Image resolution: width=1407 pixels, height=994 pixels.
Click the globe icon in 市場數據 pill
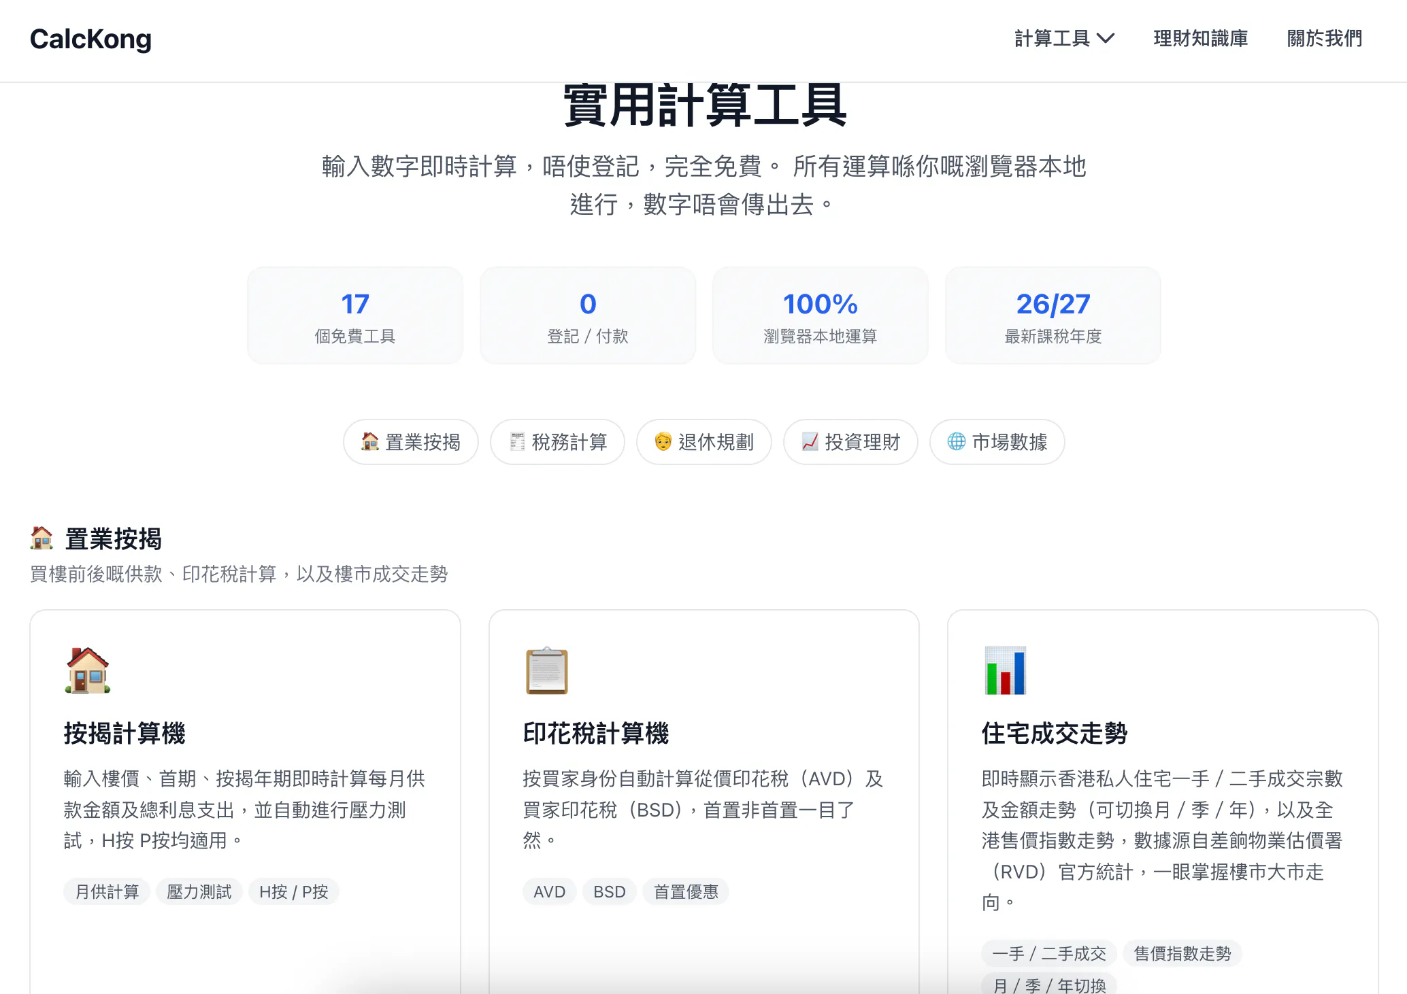point(957,441)
